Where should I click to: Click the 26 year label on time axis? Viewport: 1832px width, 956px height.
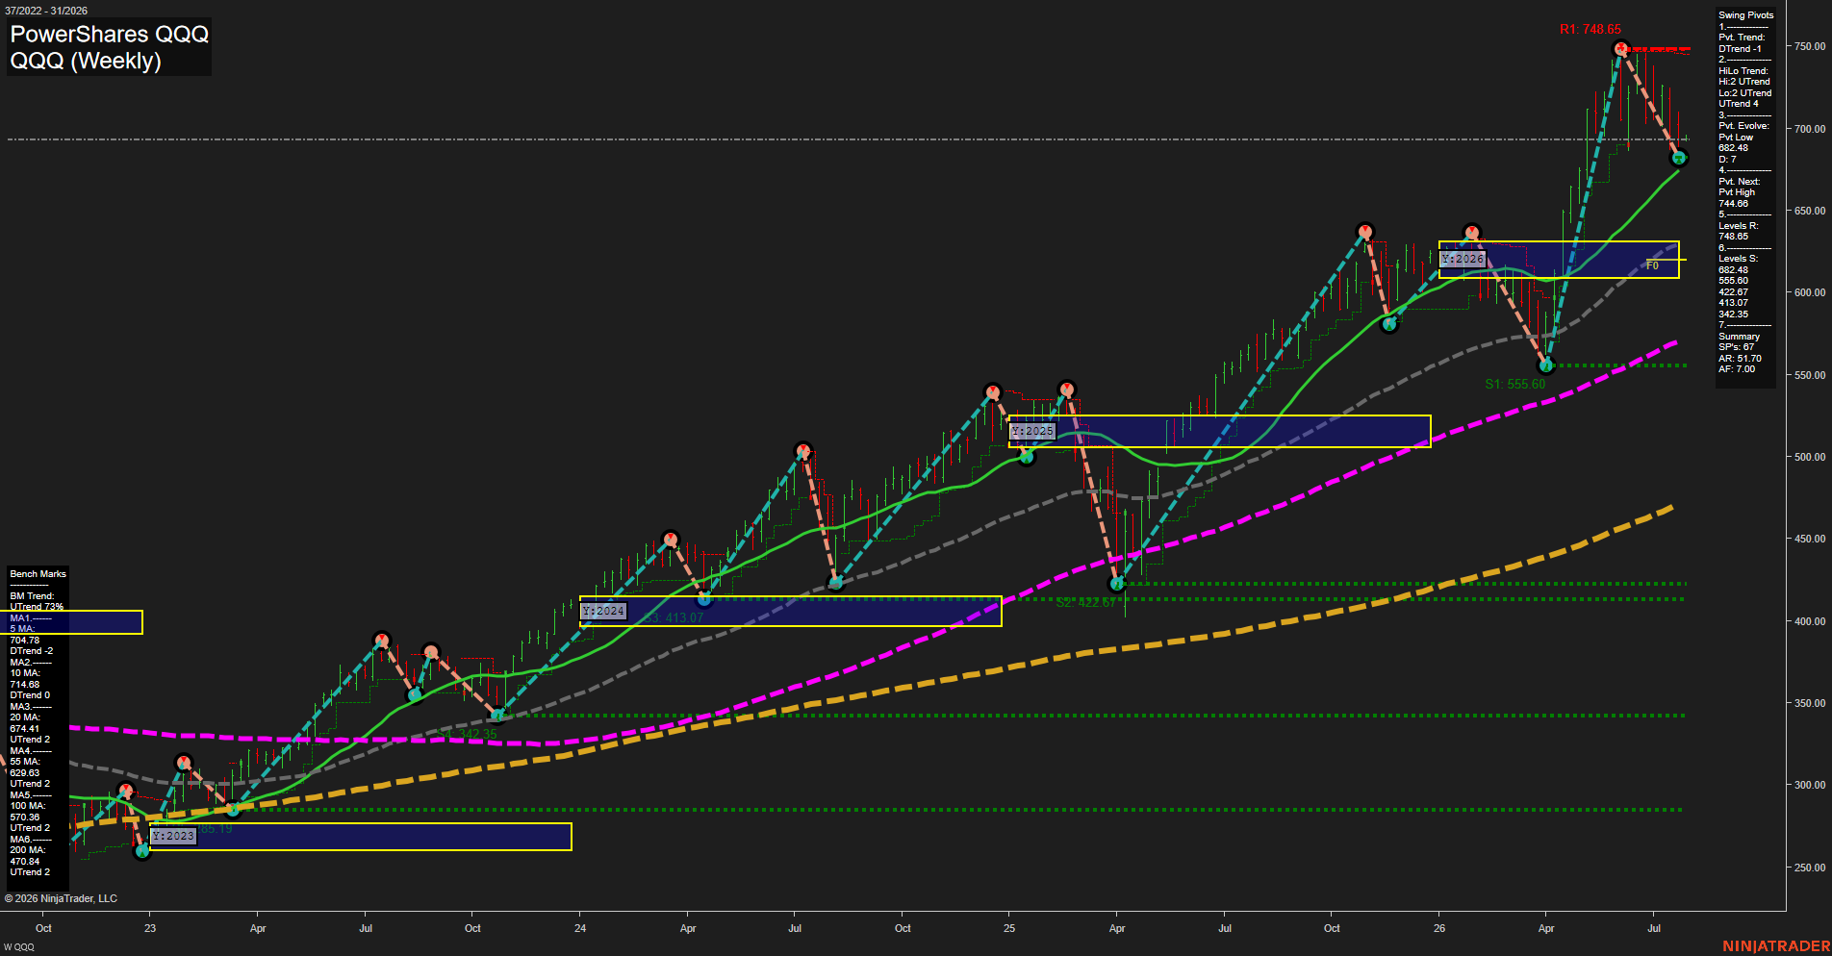[1439, 928]
